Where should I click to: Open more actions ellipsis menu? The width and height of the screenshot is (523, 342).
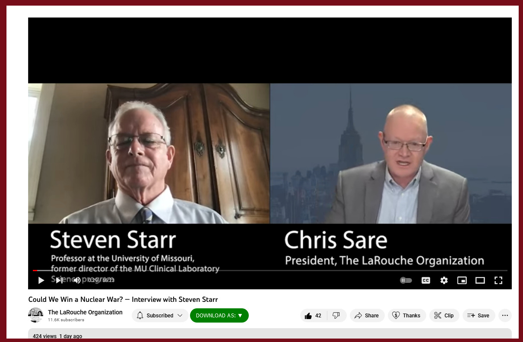(x=505, y=316)
